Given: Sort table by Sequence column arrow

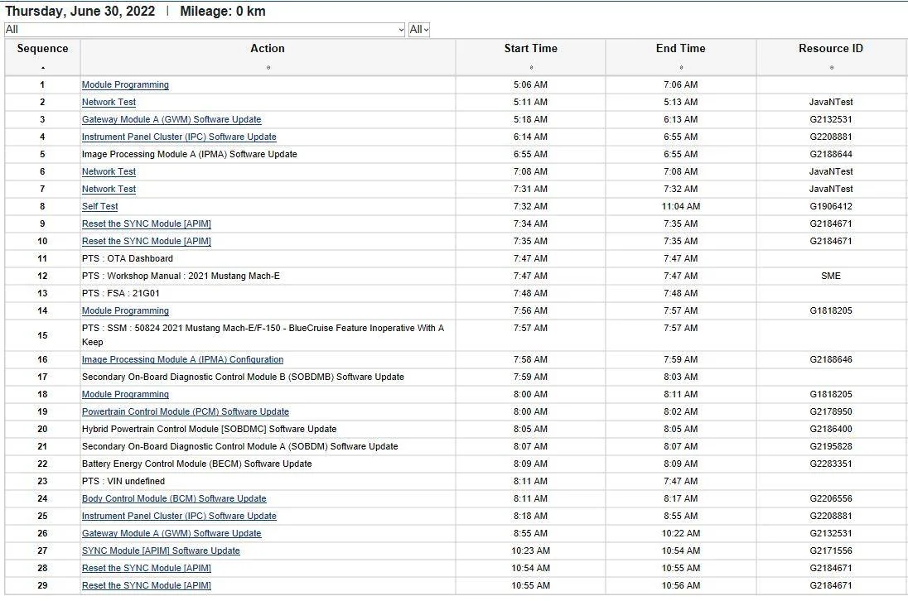Looking at the screenshot, I should tap(43, 68).
